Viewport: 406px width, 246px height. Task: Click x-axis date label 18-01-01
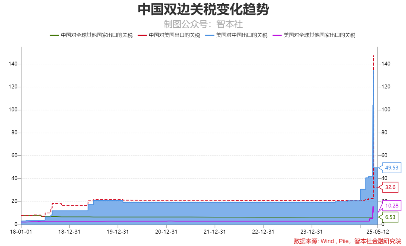21,232
